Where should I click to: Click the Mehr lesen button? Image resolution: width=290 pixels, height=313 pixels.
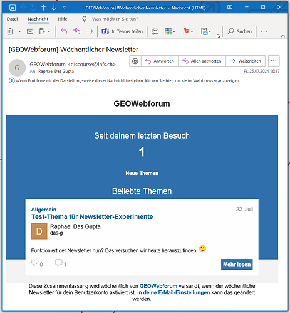click(x=237, y=265)
